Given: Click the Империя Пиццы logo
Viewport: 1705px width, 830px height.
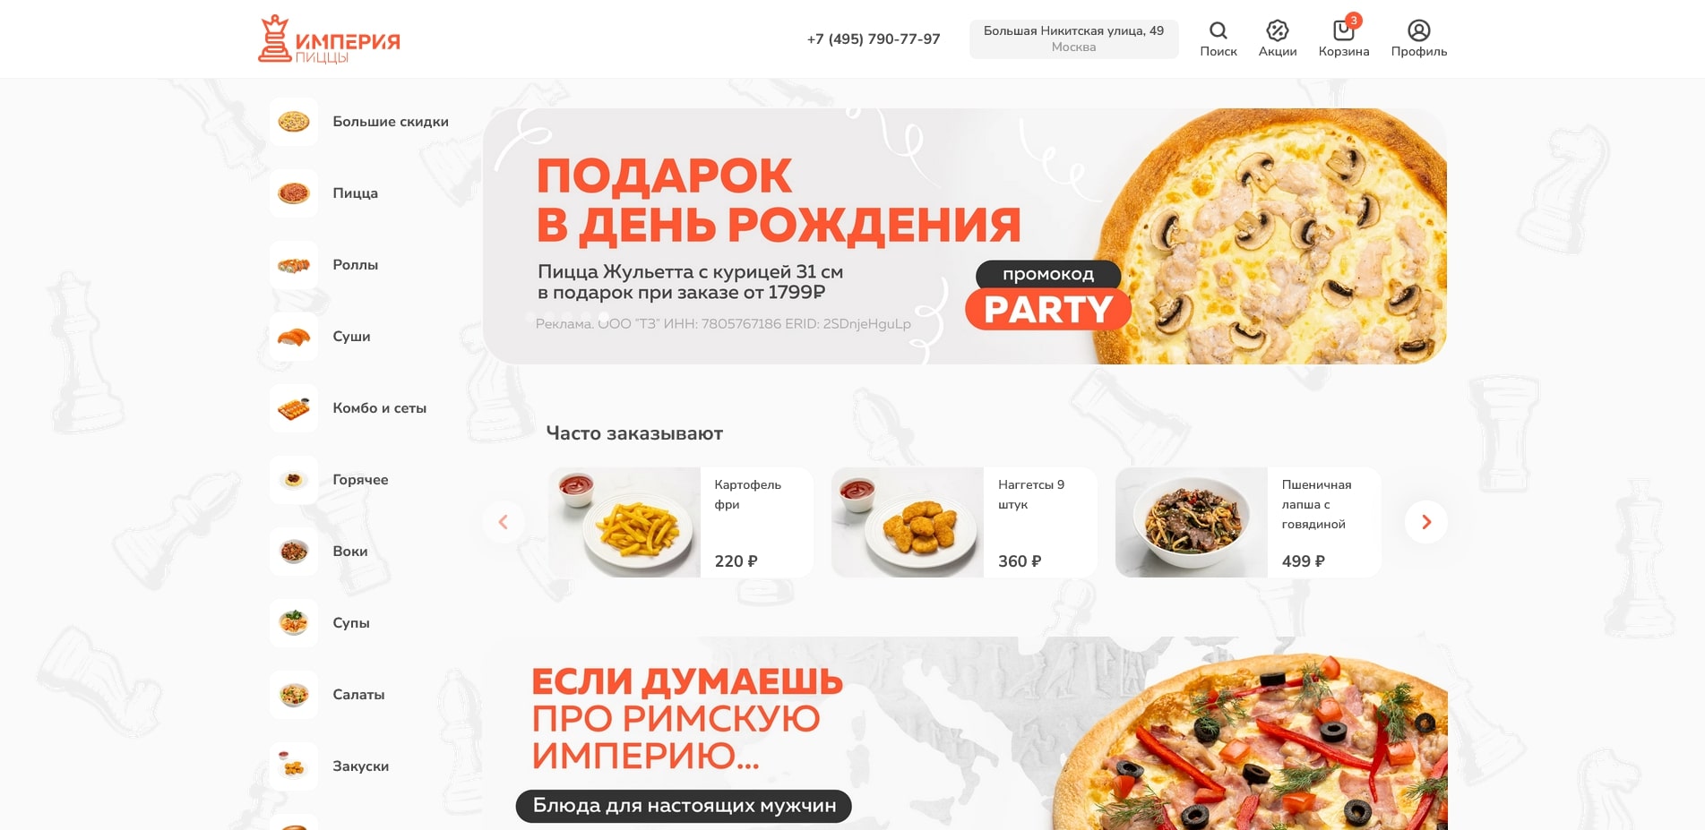Looking at the screenshot, I should click(329, 39).
